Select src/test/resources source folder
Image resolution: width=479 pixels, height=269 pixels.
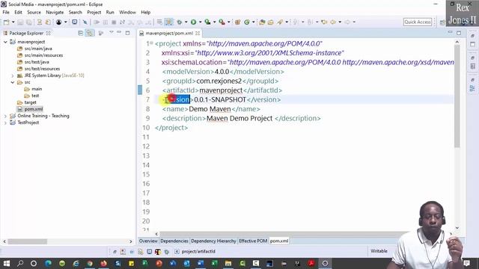point(42,69)
